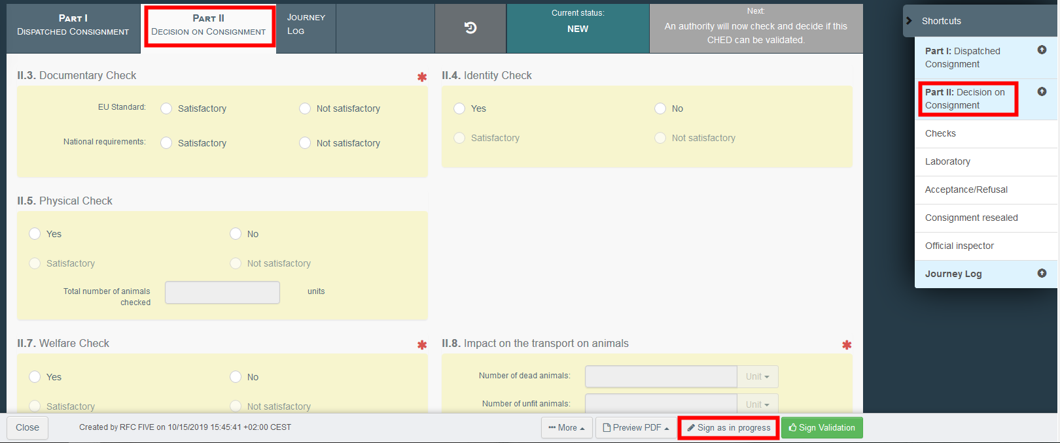Select National requirements Satisfactory radio

click(166, 143)
